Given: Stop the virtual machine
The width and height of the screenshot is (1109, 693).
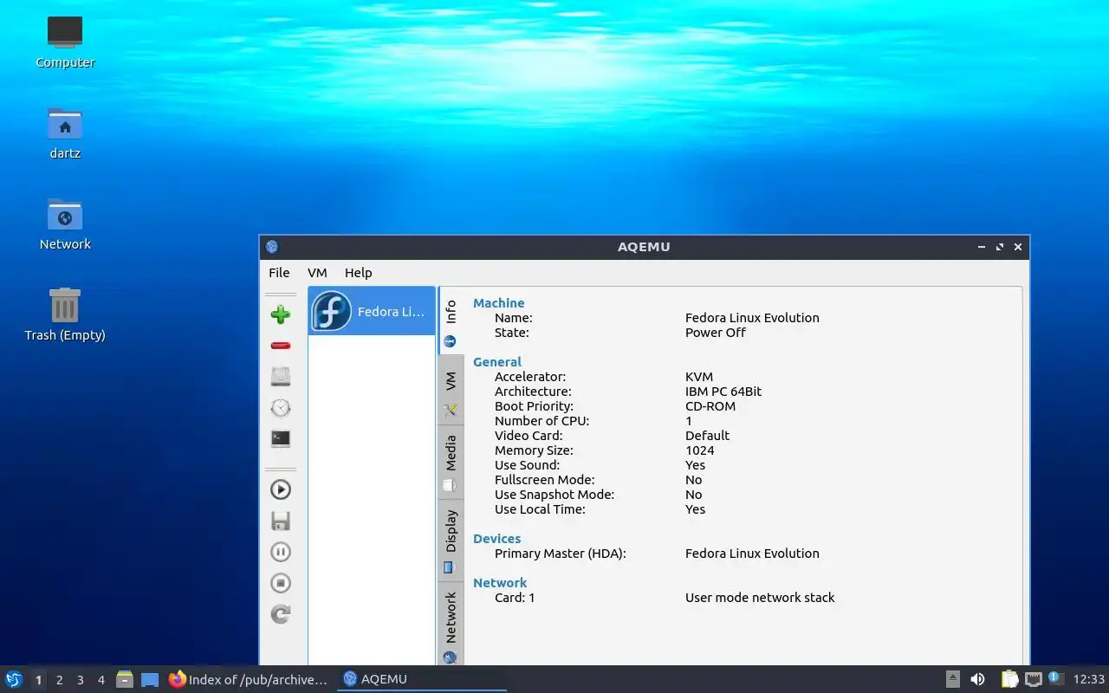Looking at the screenshot, I should tap(280, 583).
